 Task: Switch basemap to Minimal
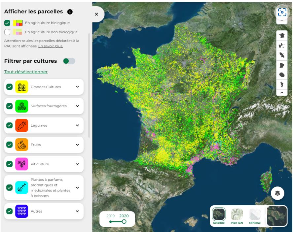pos(255,216)
